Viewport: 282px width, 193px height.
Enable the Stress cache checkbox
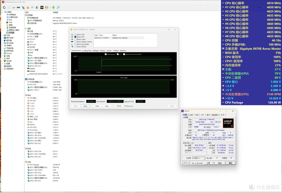tap(75, 39)
